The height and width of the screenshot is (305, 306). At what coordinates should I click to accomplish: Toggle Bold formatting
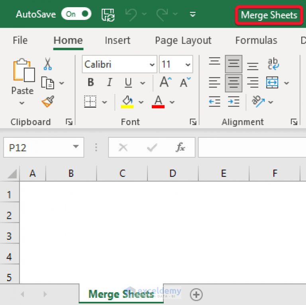pos(91,82)
